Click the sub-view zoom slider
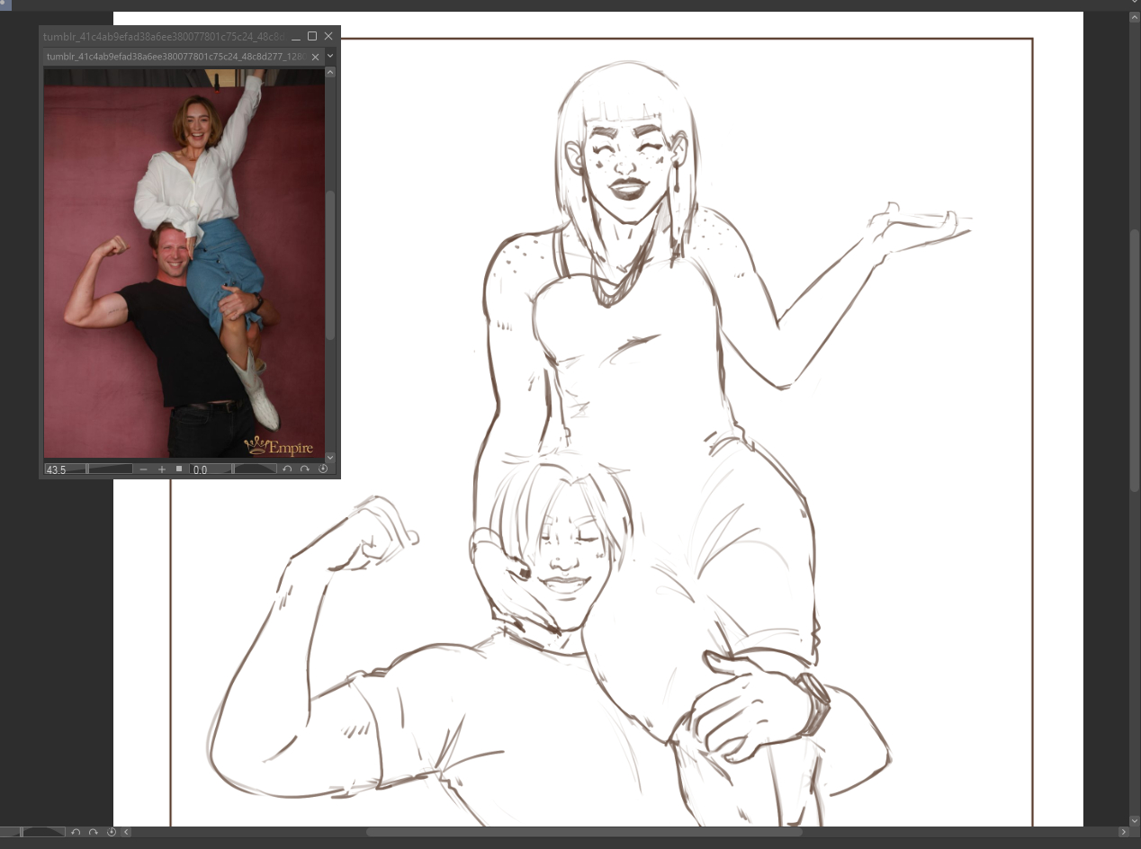The width and height of the screenshot is (1141, 849). (x=110, y=469)
